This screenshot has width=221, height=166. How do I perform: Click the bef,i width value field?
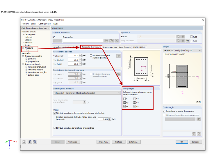103,119
